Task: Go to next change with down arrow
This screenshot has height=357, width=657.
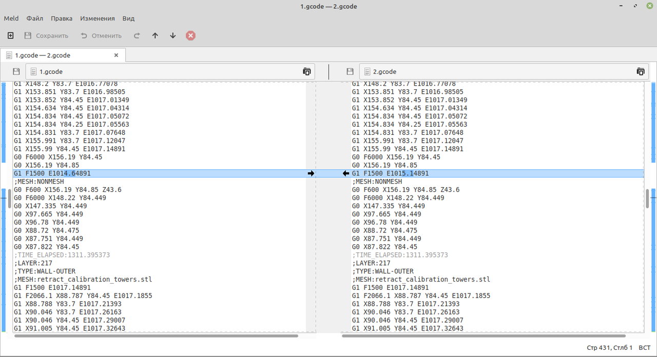Action: coord(173,35)
